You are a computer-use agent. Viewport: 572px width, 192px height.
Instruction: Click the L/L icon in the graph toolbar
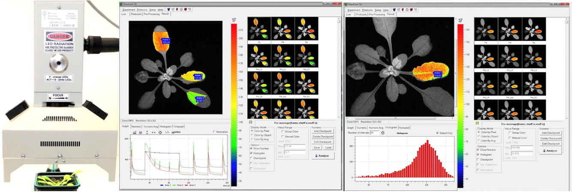pyautogui.click(x=167, y=133)
